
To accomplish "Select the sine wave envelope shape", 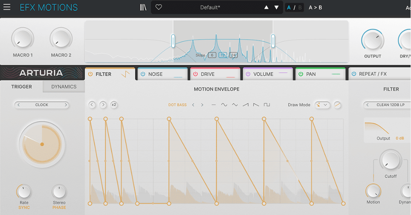I will point(224,105).
